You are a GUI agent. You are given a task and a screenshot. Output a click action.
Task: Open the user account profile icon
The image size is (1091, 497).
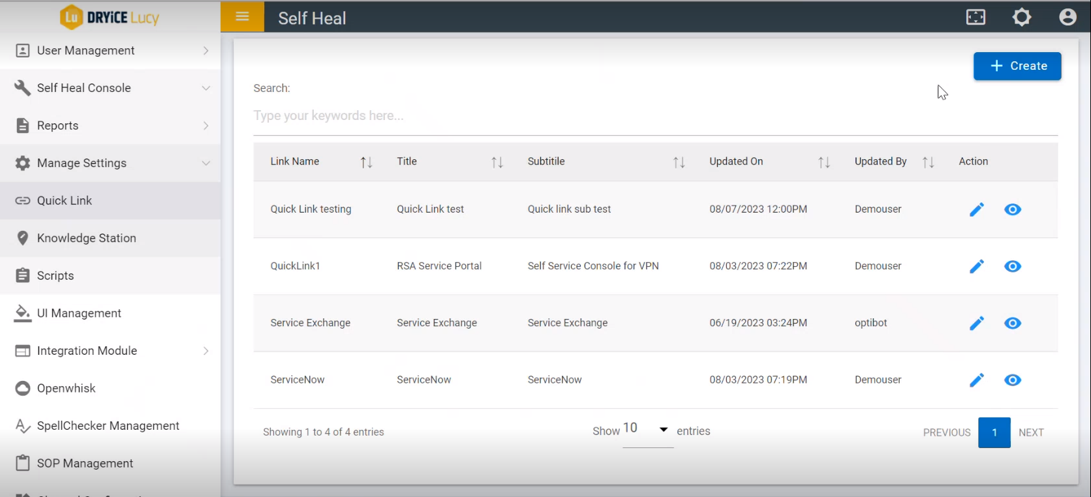click(x=1068, y=17)
